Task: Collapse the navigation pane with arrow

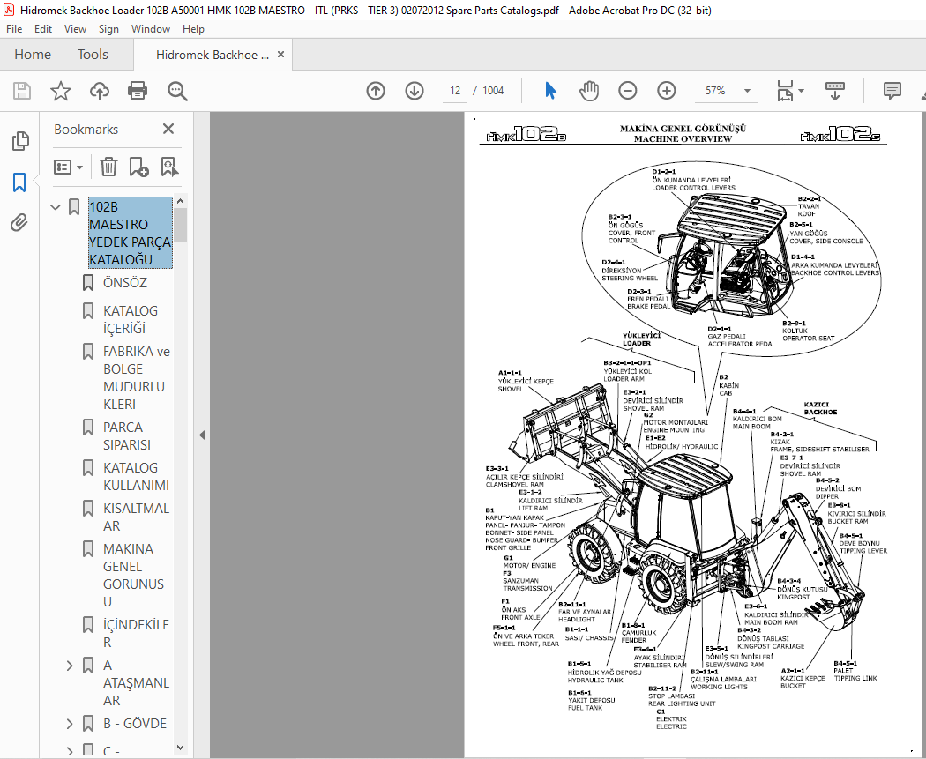Action: [x=202, y=435]
